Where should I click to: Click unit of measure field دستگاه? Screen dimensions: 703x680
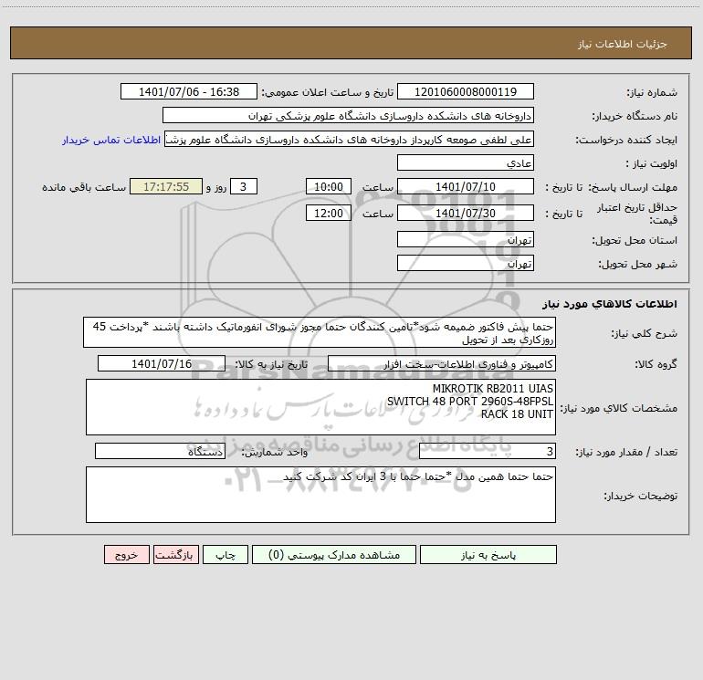[160, 452]
